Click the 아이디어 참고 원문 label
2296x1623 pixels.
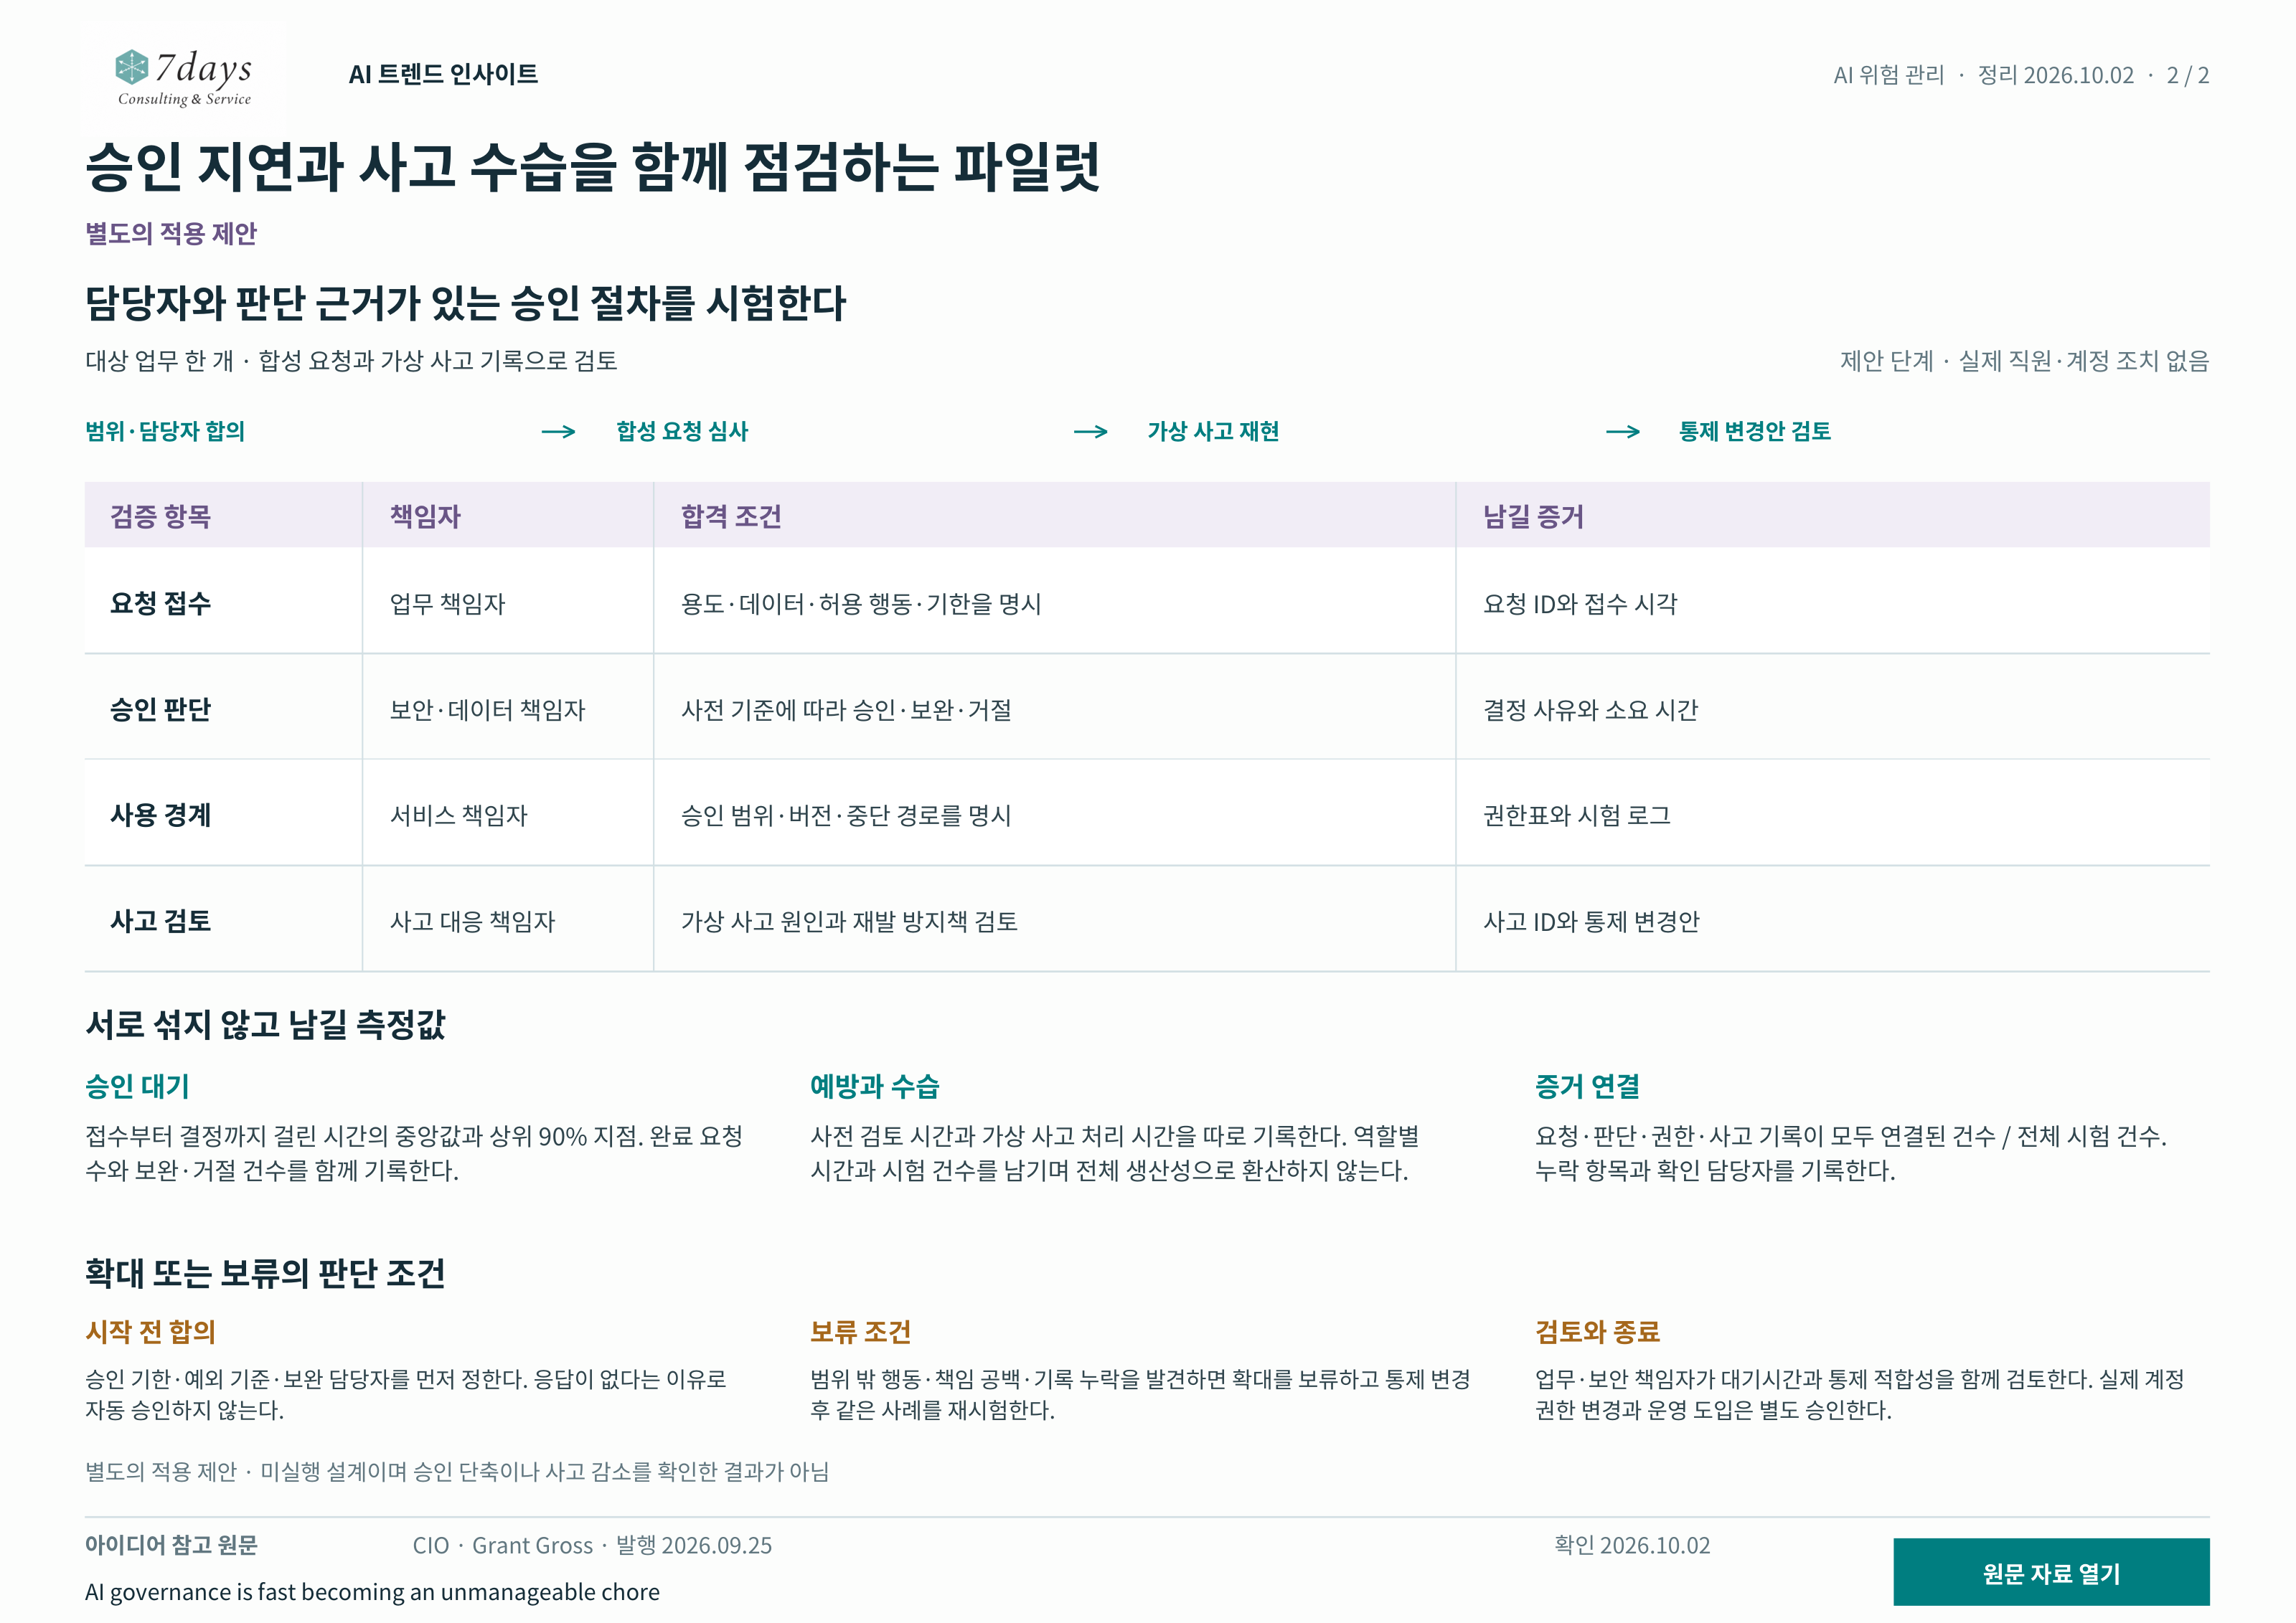coord(171,1545)
